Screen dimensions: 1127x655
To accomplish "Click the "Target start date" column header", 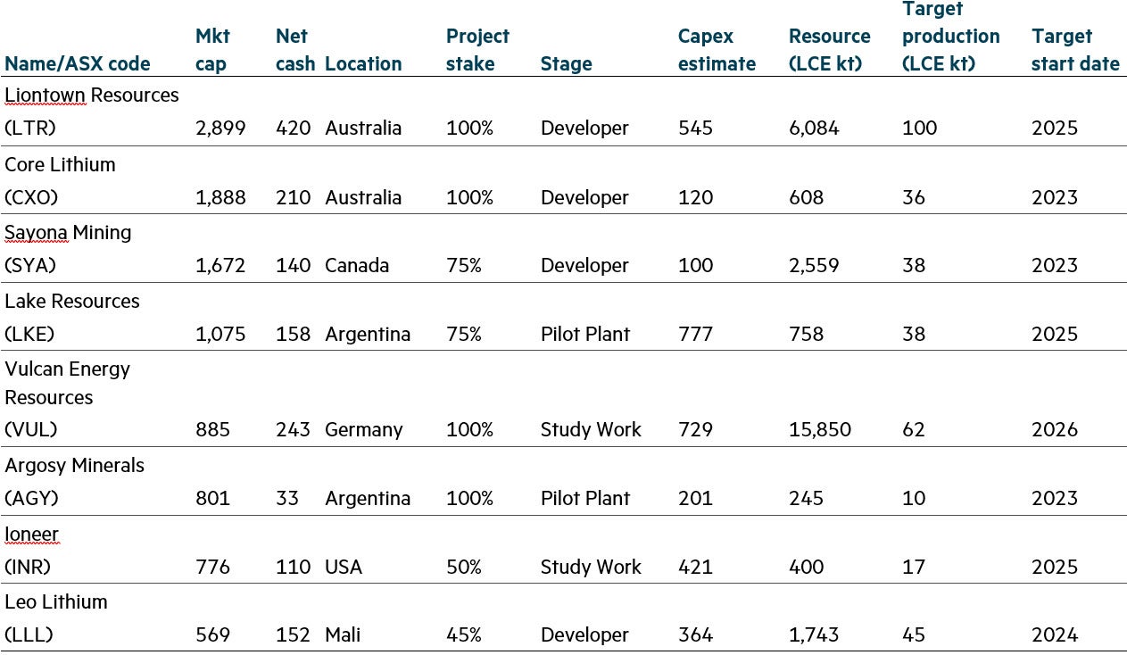I will tap(1075, 50).
